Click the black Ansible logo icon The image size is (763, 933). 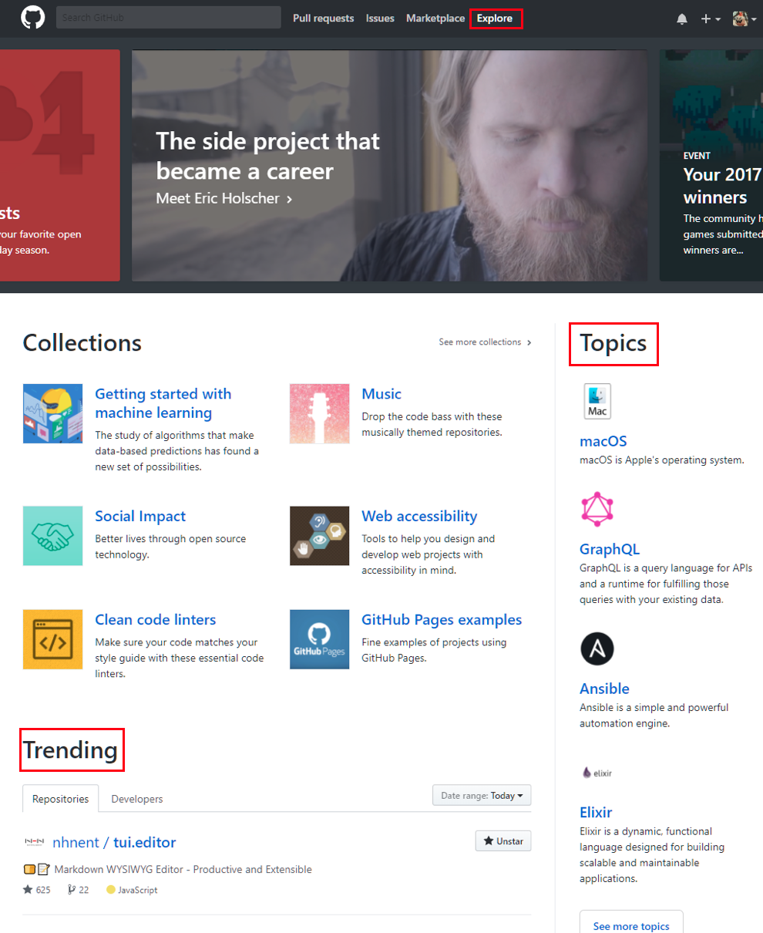pos(597,649)
